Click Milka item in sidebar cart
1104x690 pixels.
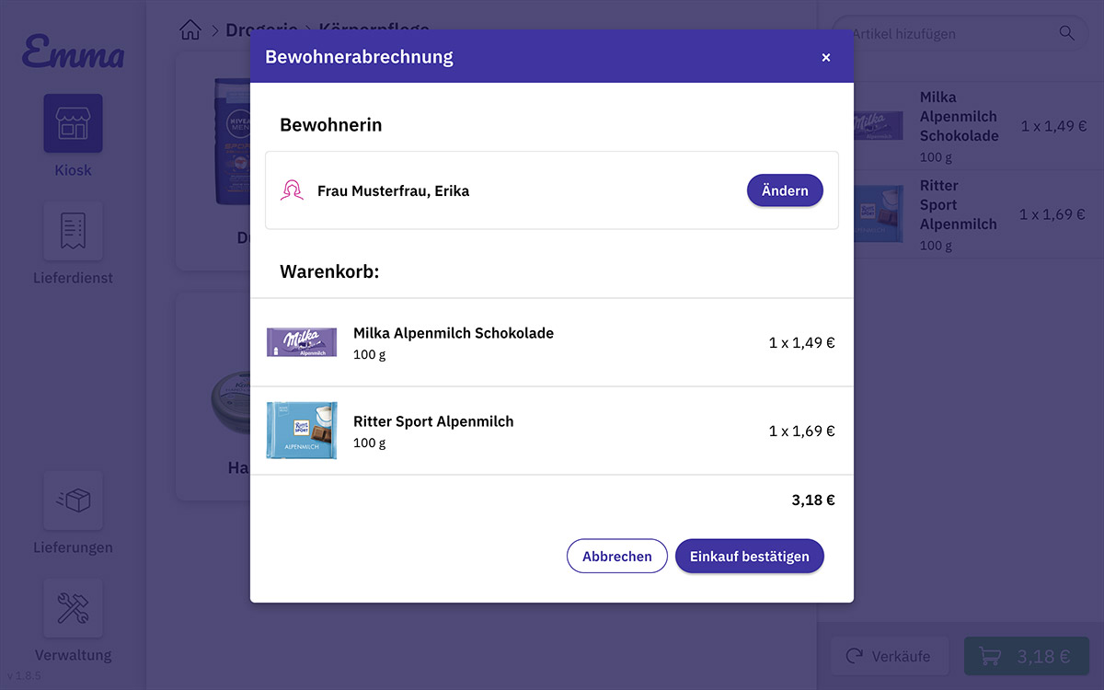point(959,126)
